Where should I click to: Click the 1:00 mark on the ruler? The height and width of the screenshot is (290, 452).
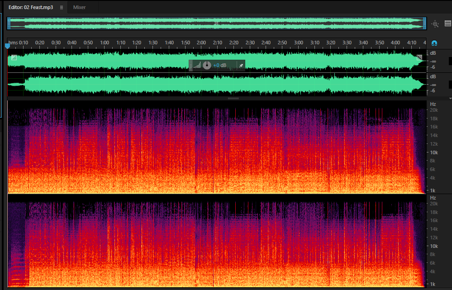(x=105, y=43)
